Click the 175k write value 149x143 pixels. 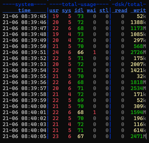[140, 58]
